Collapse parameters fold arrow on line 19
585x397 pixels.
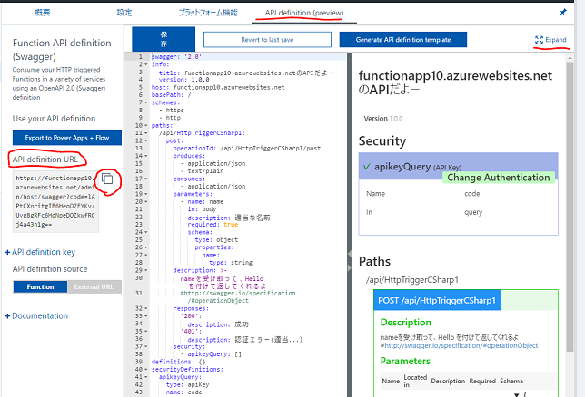click(x=146, y=194)
